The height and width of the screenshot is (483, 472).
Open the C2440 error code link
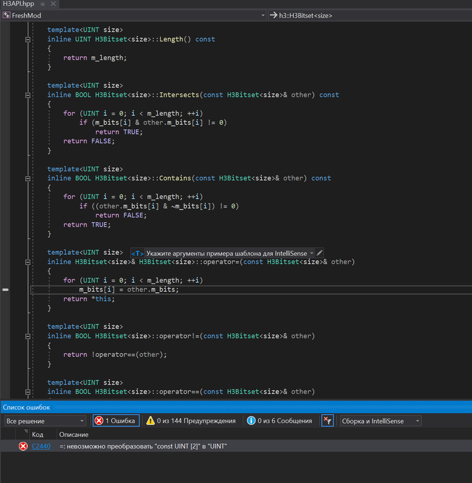tap(41, 446)
